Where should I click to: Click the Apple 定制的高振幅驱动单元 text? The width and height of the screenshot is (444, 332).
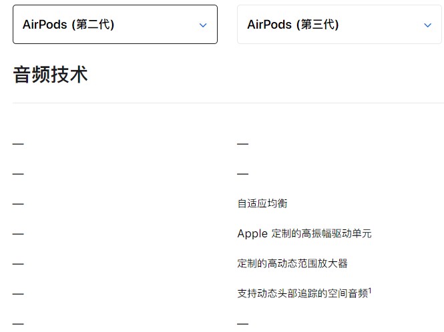(x=304, y=233)
